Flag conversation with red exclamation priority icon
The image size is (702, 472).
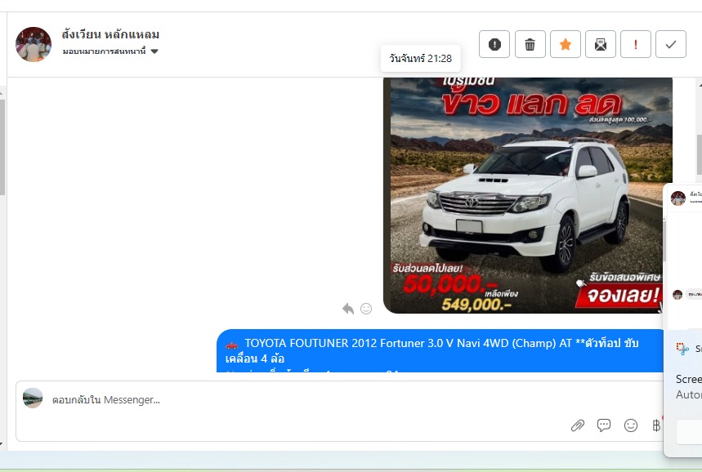coord(636,44)
